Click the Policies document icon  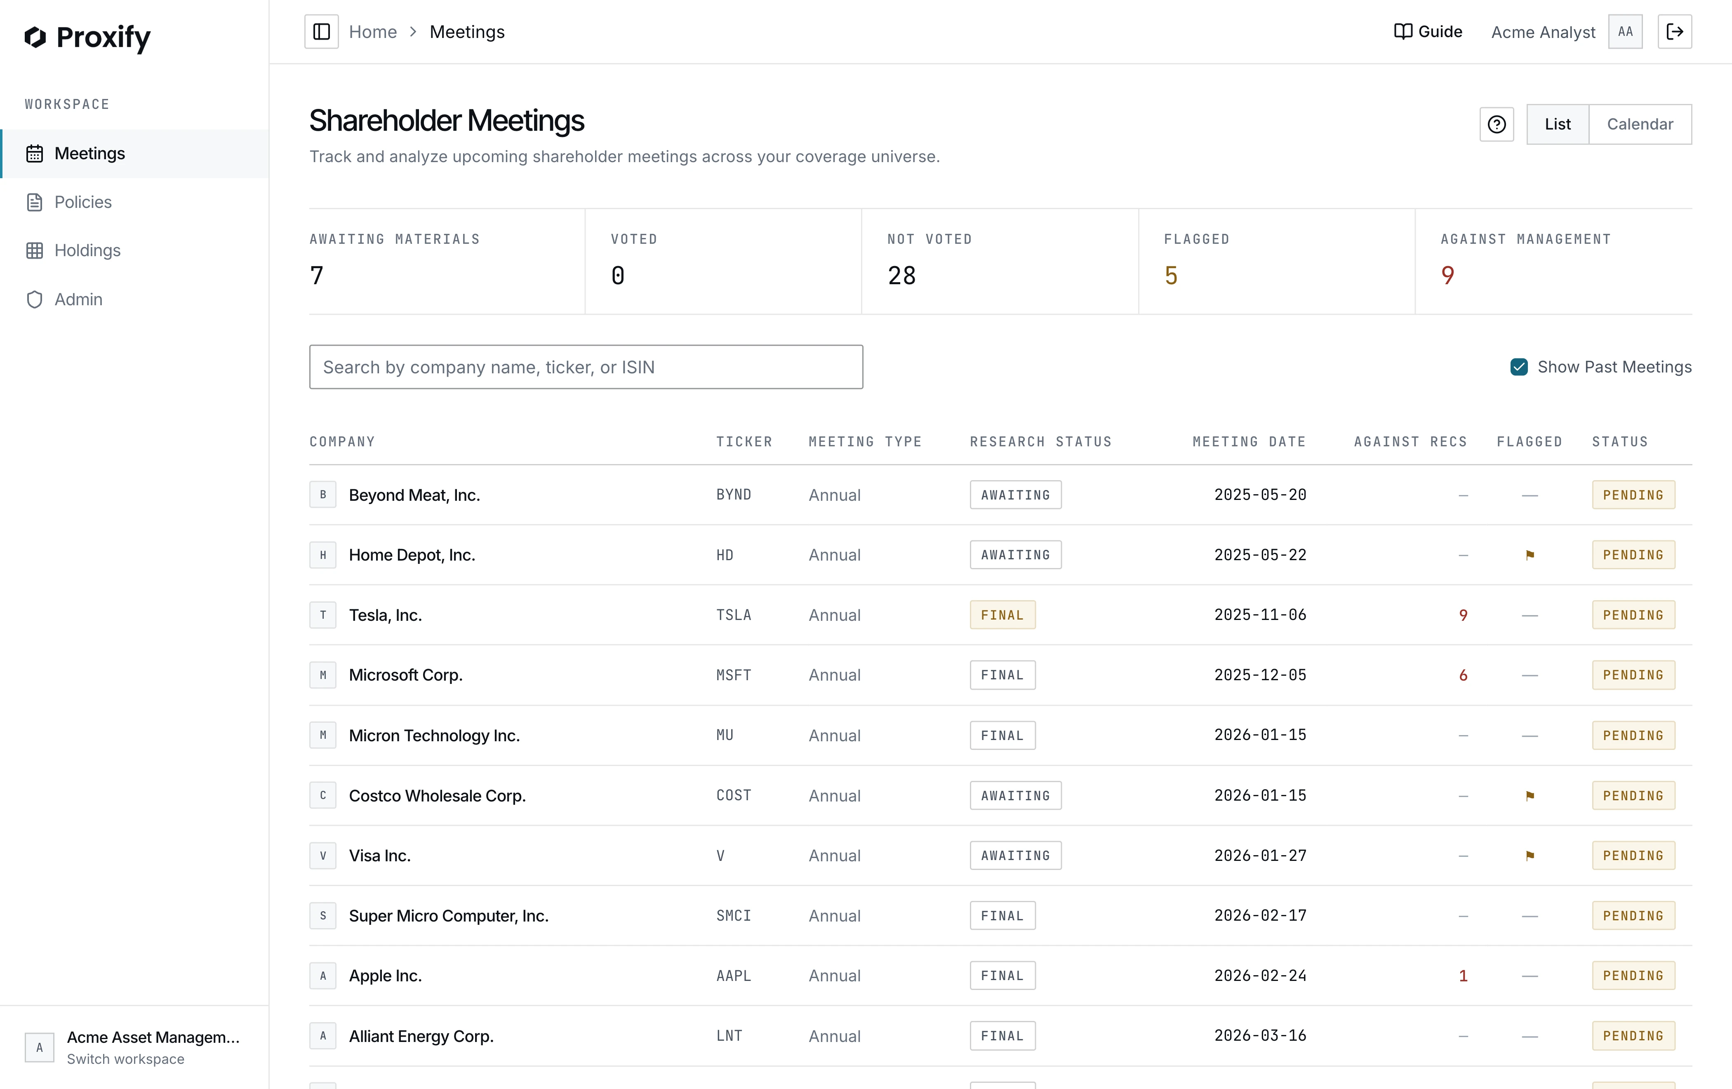[x=35, y=202]
